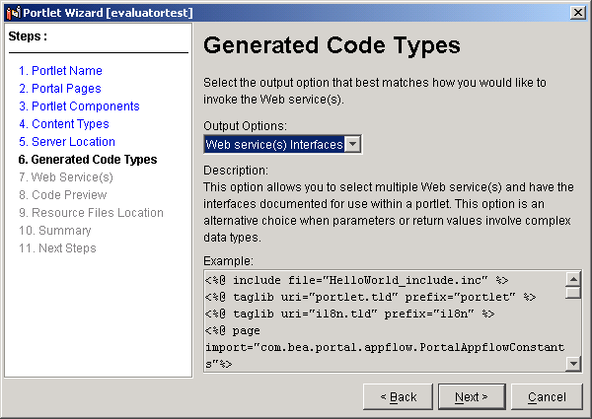Open step 3 Portlet Components
This screenshot has height=419, width=592.
click(x=79, y=105)
